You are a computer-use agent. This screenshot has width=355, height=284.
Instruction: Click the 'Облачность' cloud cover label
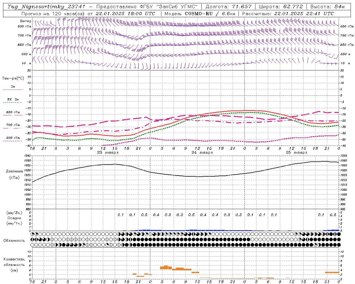coord(14,241)
